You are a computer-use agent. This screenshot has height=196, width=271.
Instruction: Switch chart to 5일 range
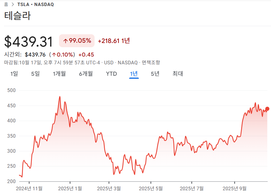pos(35,74)
